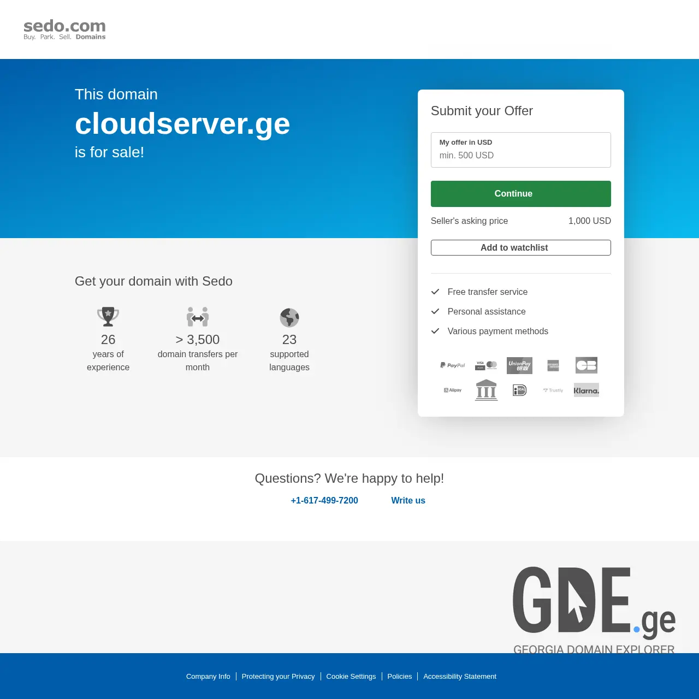Click the globe icon for supported languages
This screenshot has height=699, width=699.
pyautogui.click(x=289, y=317)
